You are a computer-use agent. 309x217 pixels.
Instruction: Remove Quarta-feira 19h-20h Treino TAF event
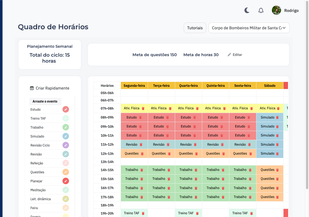[197, 213]
